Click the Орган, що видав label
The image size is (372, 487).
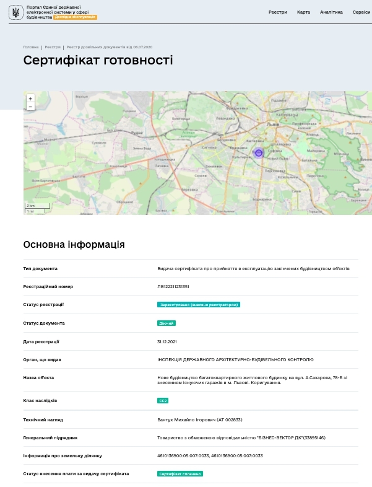[x=42, y=359]
